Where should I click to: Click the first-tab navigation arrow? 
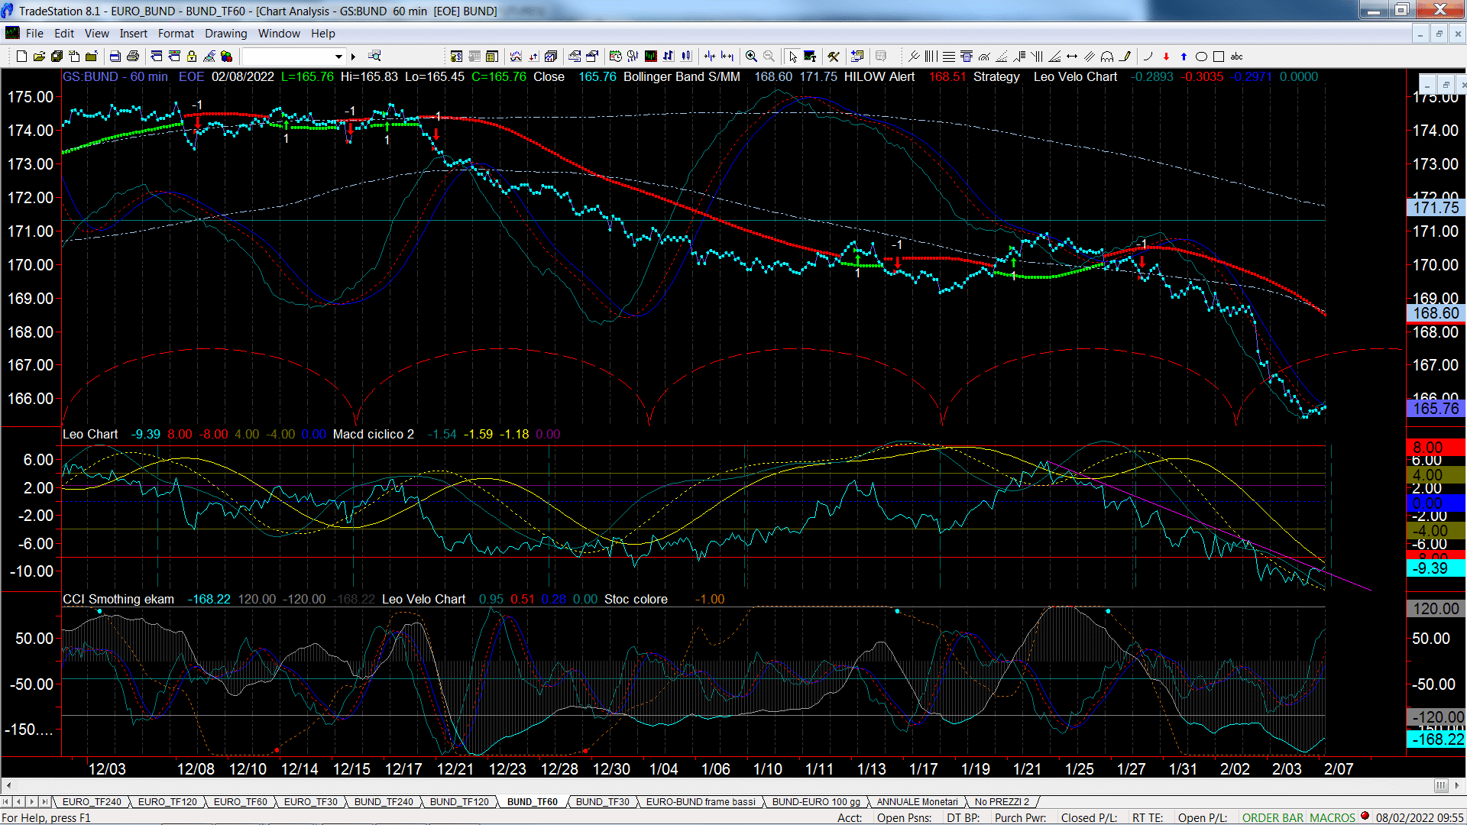tap(7, 802)
